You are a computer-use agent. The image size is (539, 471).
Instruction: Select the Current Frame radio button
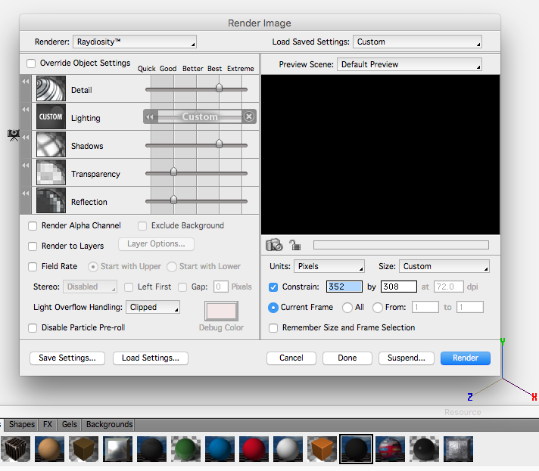pos(273,308)
